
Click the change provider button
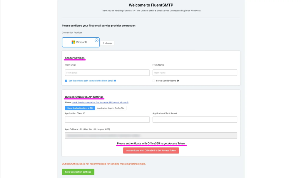coord(108,43)
